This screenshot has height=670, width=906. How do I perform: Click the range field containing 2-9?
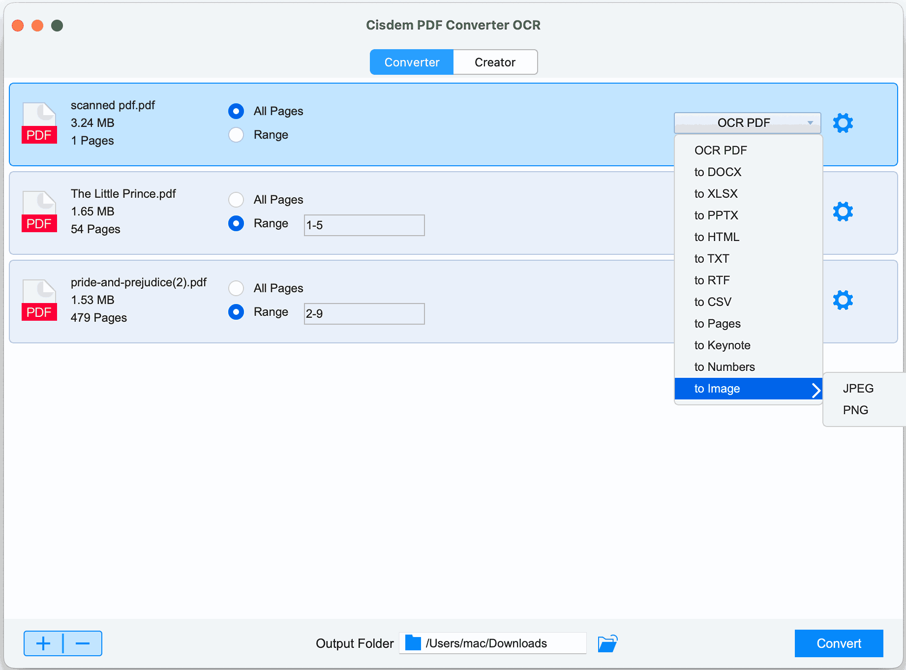[x=364, y=314]
